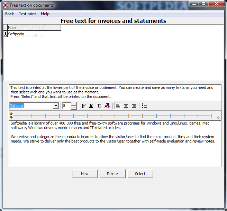The height and width of the screenshot is (211, 227).
Task: Click the font size field showing 8
Action: (67, 105)
